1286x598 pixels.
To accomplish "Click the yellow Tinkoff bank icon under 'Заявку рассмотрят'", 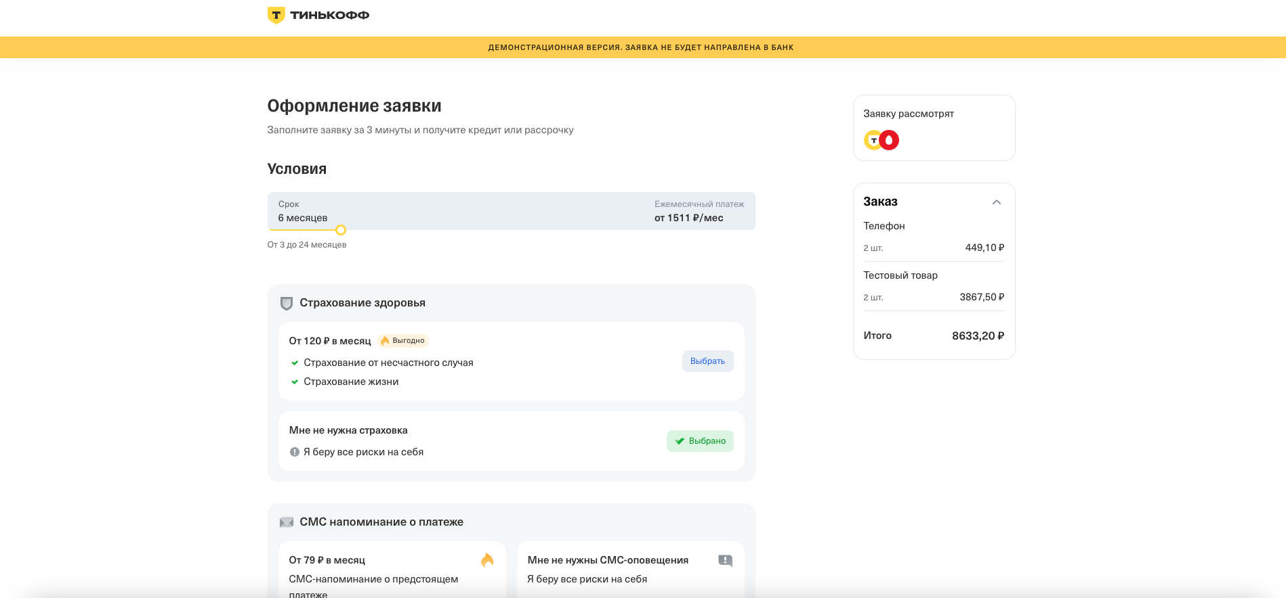I will (873, 140).
